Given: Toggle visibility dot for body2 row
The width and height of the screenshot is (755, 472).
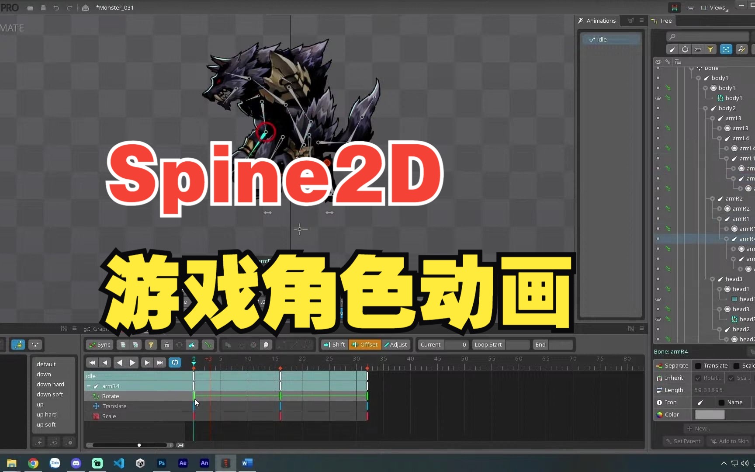Looking at the screenshot, I should click(x=658, y=108).
